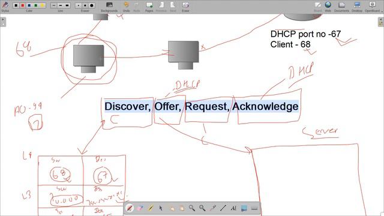Select the middle gray computer shape
384x216 pixels.
184,55
